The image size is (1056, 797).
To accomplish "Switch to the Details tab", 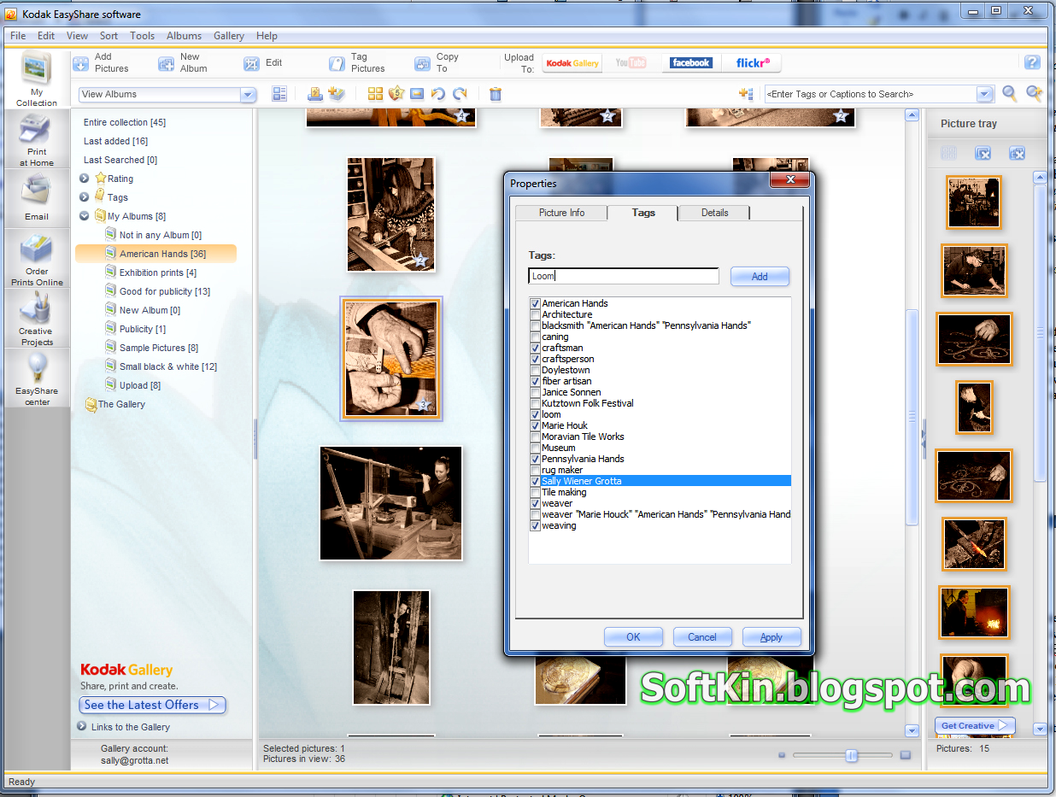I will coord(714,213).
